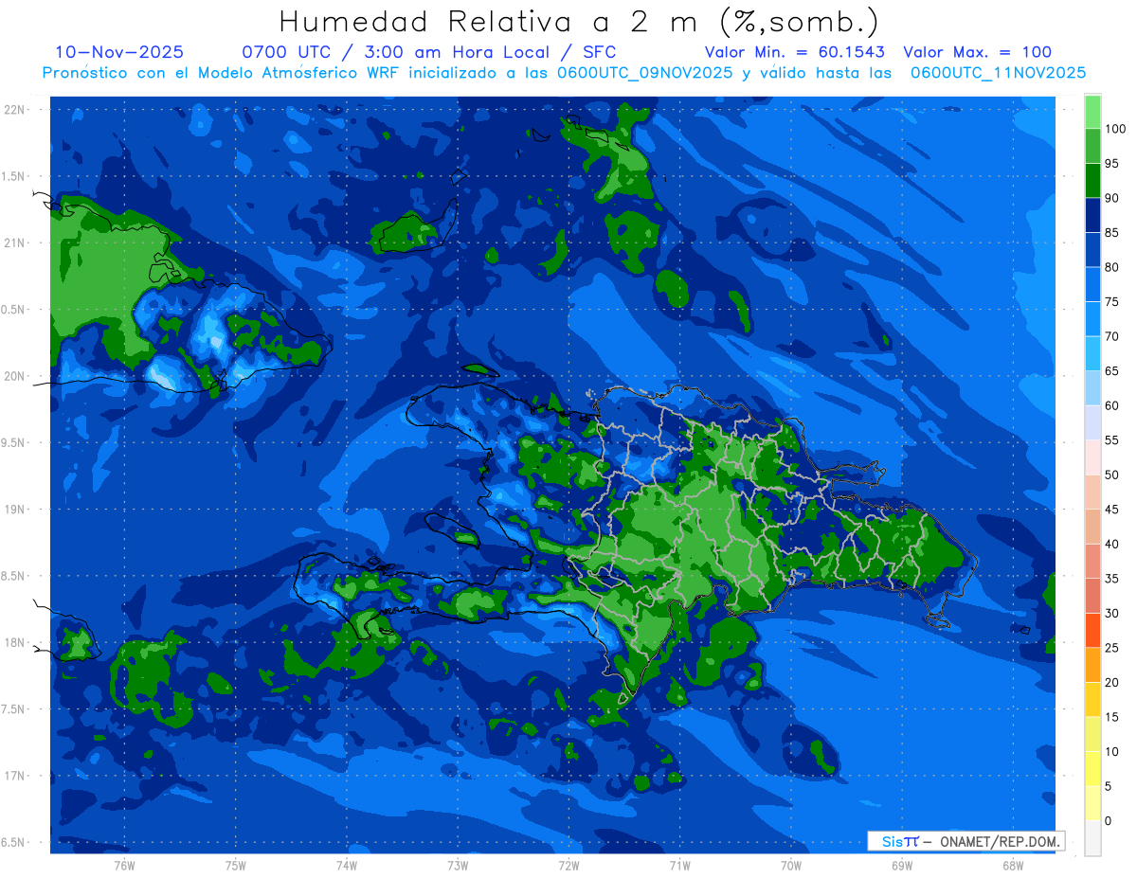This screenshot has height=878, width=1137.
Task: Click the '20N' latitude label
Action: click(x=15, y=376)
